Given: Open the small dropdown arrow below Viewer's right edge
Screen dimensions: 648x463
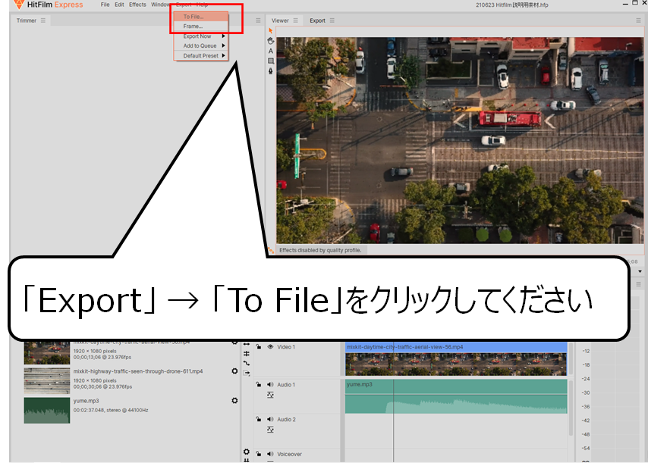Looking at the screenshot, I should point(640,271).
